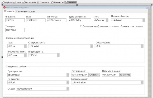Image resolution: width=153 pixels, height=98 pixels.
Task: Select the Семейный состав tab
Action: [x=25, y=12]
